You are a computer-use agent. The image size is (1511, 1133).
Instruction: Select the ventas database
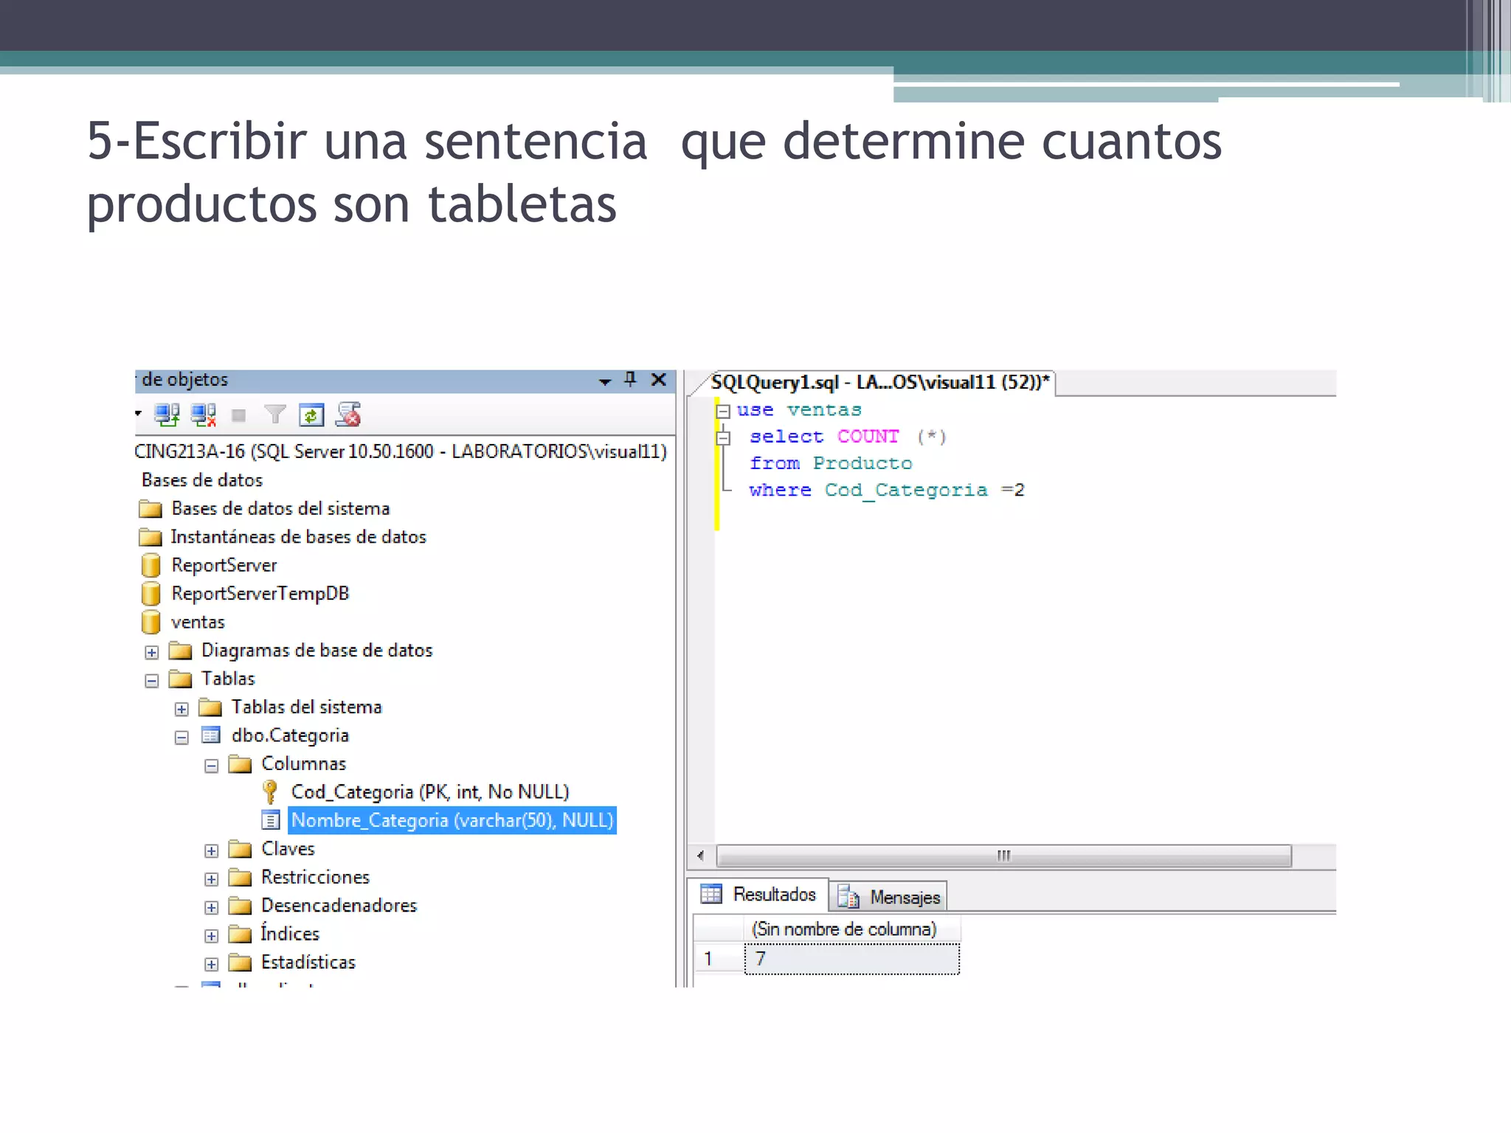click(198, 623)
